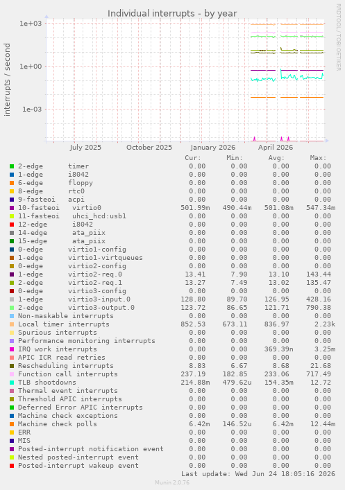Click the Munin 2.0.76 footer text
The height and width of the screenshot is (490, 345).
pos(172,482)
